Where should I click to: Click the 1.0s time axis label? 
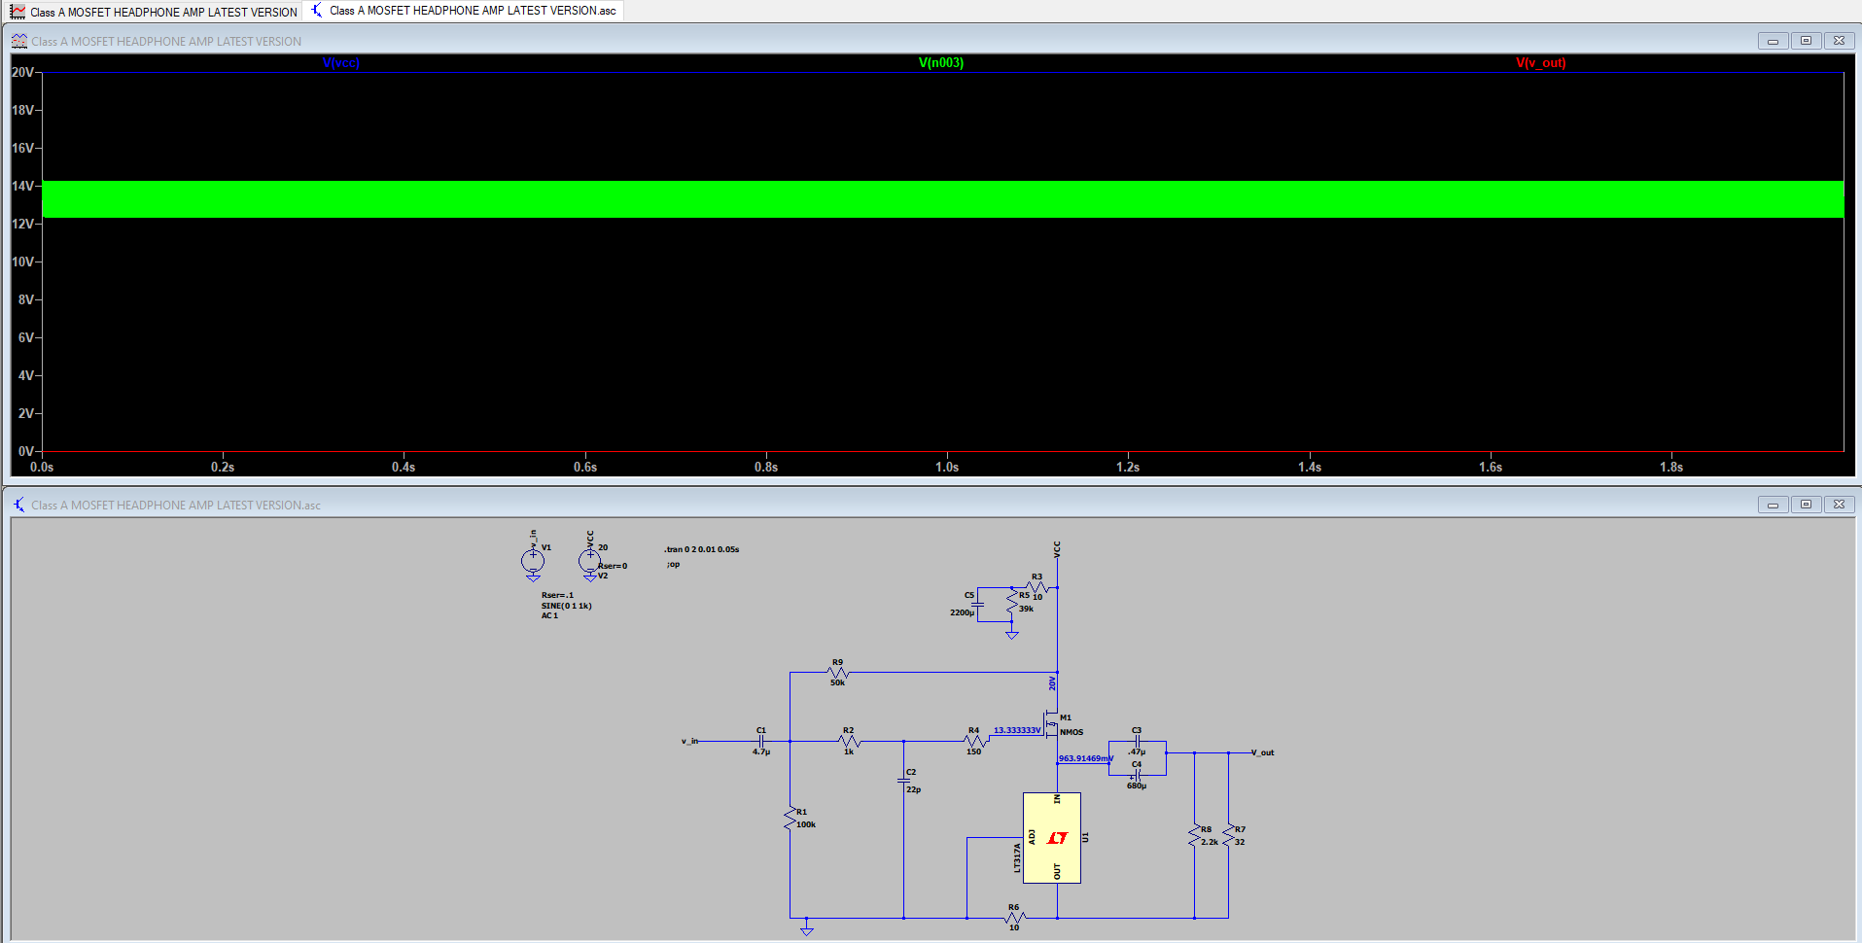(x=947, y=467)
